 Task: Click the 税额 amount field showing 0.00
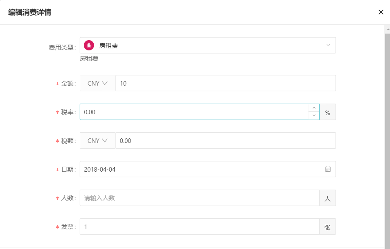click(225, 140)
